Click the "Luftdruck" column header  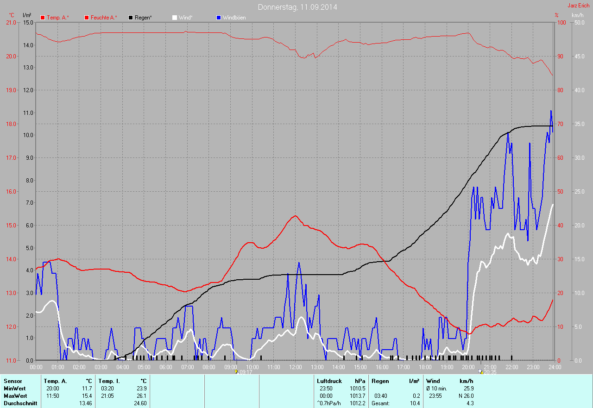tap(328, 381)
